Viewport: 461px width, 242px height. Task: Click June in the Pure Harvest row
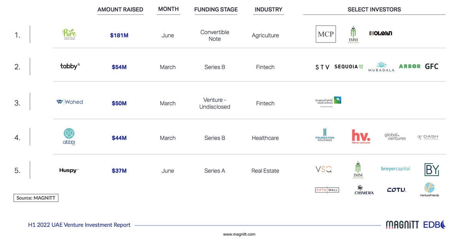click(x=168, y=35)
